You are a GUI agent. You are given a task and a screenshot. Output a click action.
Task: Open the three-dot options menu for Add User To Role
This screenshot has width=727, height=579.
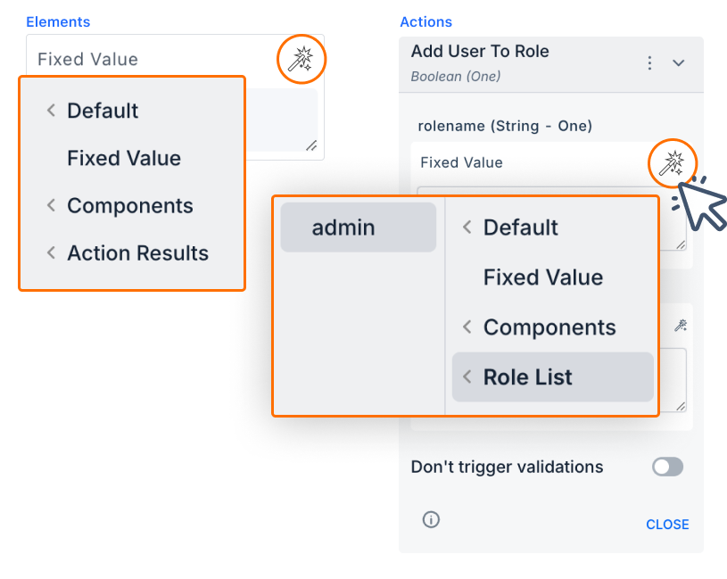tap(650, 62)
